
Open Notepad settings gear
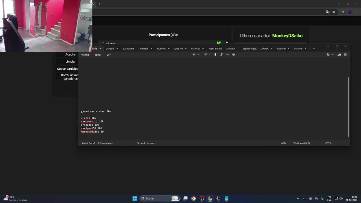[x=345, y=55]
